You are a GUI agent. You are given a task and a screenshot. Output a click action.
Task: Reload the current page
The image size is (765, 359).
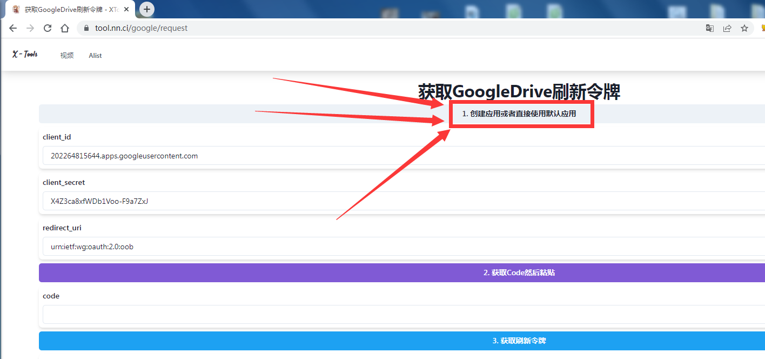(x=48, y=28)
